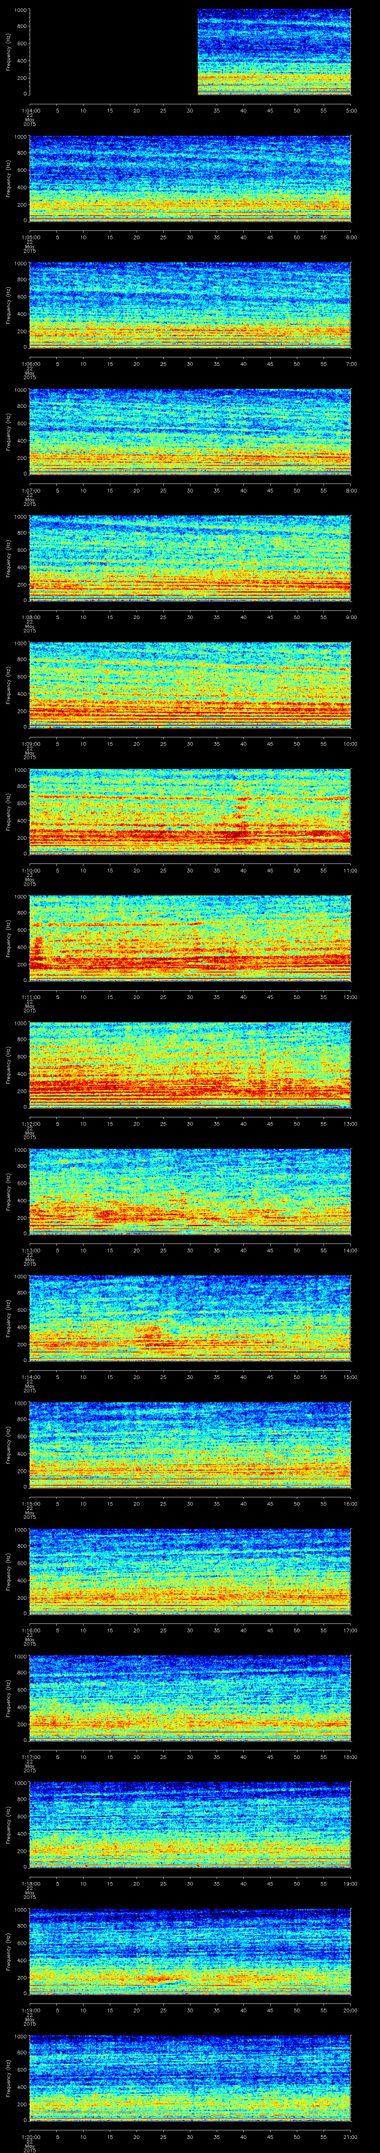Select the spectrogram panel starting at 1:12:00
The height and width of the screenshot is (2153, 380).
tap(190, 1066)
